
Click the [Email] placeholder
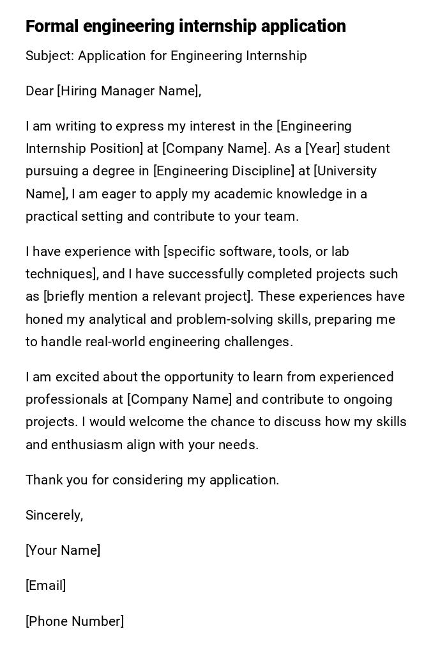[x=45, y=585]
